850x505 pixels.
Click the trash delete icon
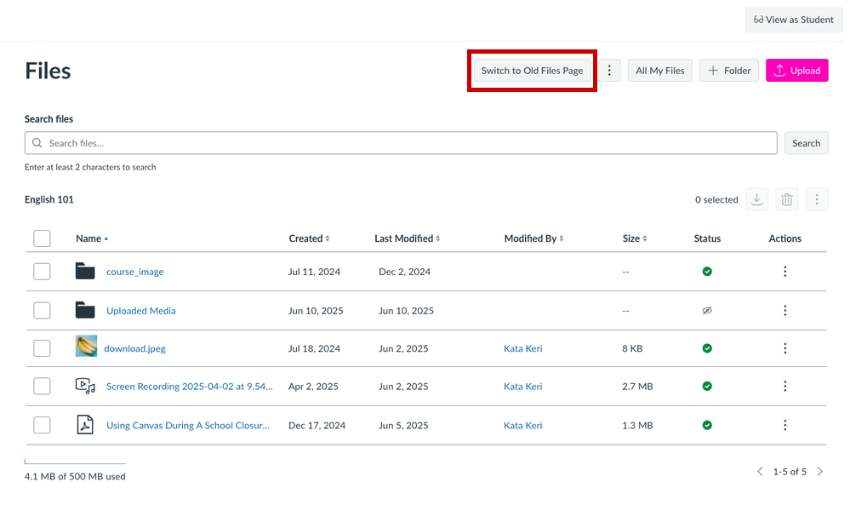pyautogui.click(x=787, y=199)
